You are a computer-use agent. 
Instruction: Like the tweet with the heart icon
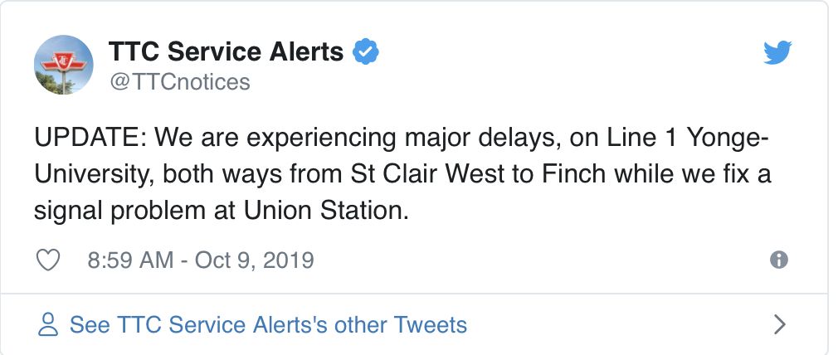[x=49, y=260]
